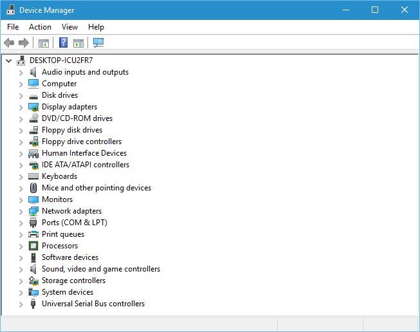Open the File menu
Screen dimensions: 420x332
(x=13, y=27)
